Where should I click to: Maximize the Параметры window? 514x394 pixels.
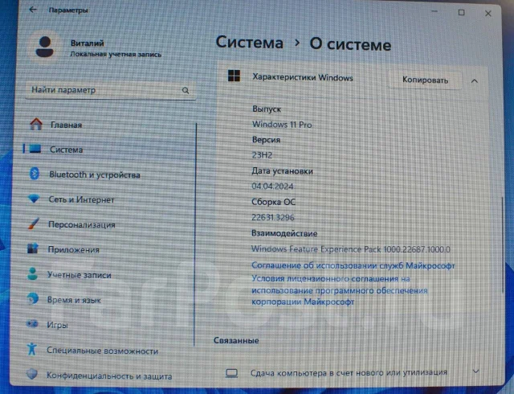coord(461,13)
